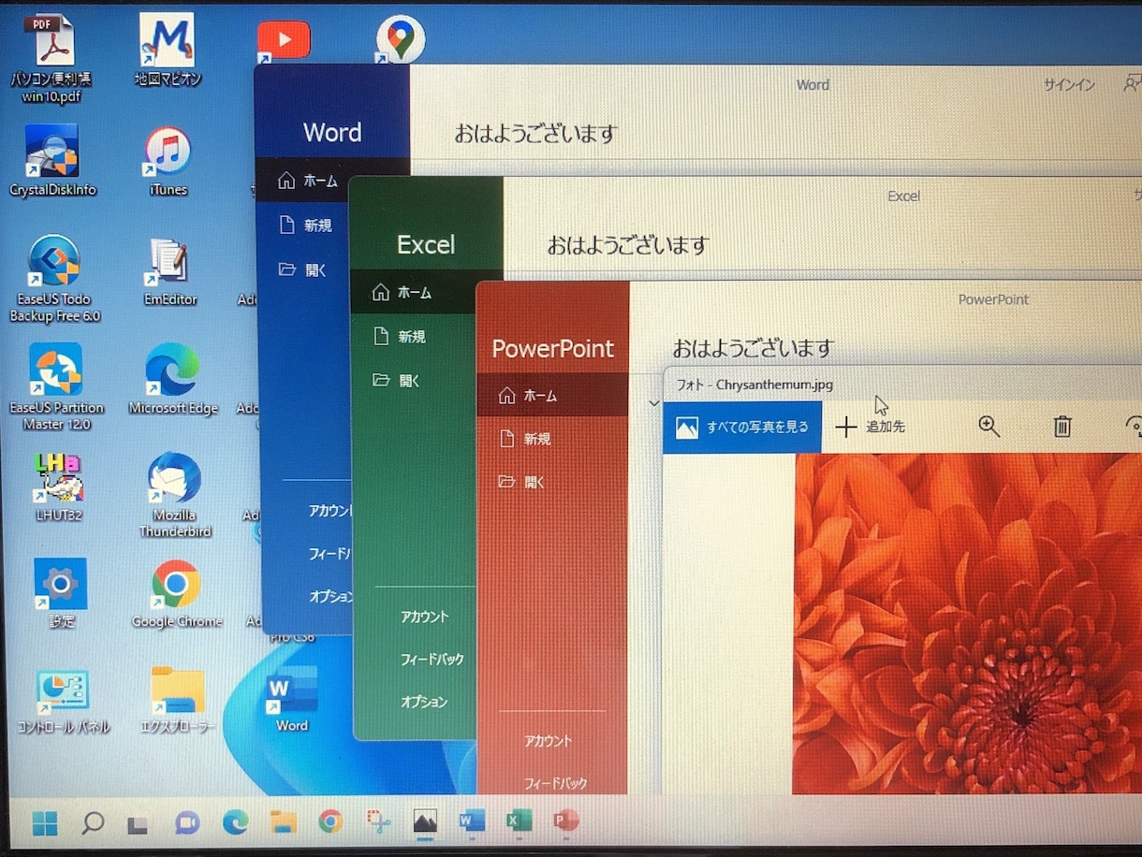The width and height of the screenshot is (1142, 857).
Task: Select 新規 in the Word sidebar
Action: (x=307, y=225)
